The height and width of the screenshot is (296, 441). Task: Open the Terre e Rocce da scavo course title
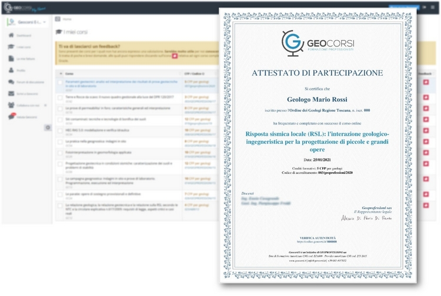click(119, 97)
